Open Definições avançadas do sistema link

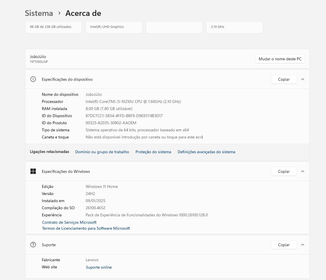[206, 152]
